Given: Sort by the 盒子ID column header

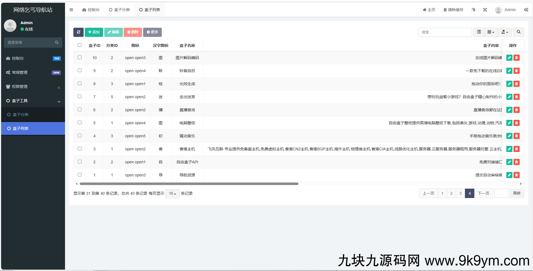Looking at the screenshot, I should point(94,45).
